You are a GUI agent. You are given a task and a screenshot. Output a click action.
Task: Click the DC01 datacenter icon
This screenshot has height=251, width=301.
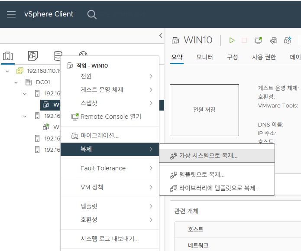[x=29, y=82]
